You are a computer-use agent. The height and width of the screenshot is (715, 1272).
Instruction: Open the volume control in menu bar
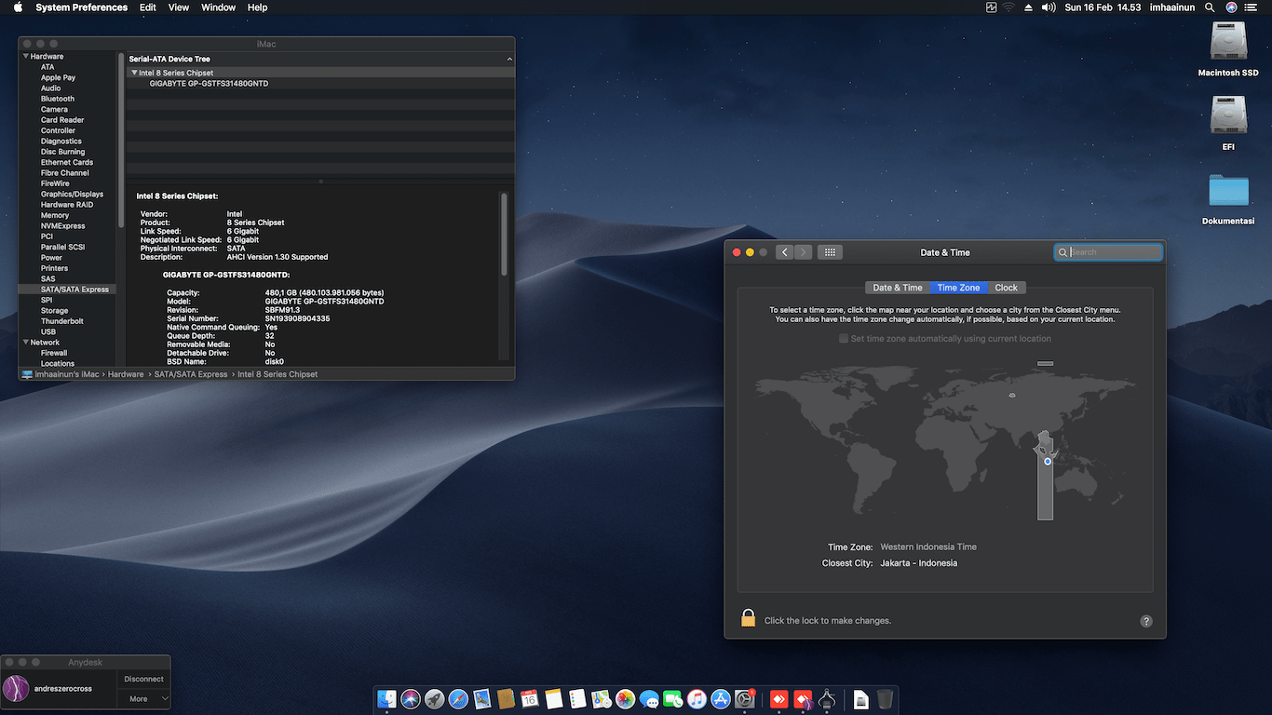point(1049,7)
